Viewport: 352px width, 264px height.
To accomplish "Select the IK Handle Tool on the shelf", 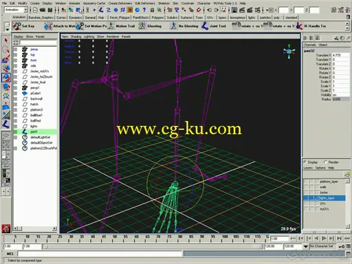I will tap(299, 26).
